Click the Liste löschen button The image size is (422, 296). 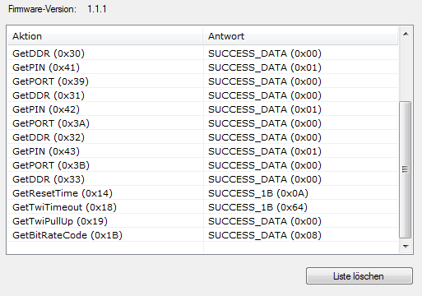pos(359,275)
